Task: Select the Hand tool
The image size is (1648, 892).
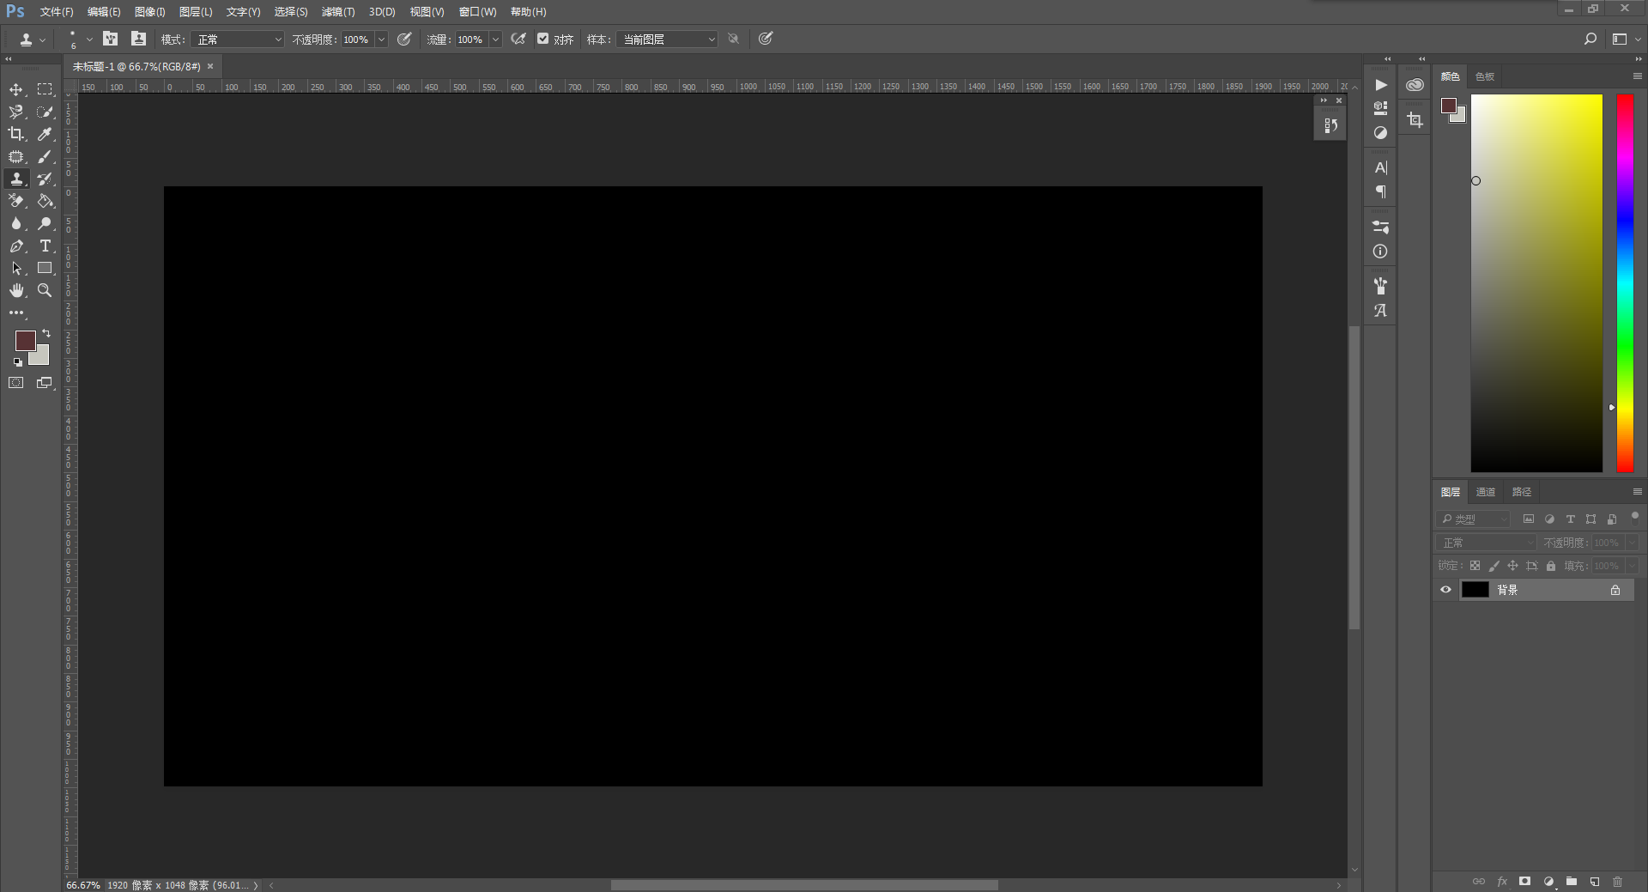Action: (x=16, y=290)
